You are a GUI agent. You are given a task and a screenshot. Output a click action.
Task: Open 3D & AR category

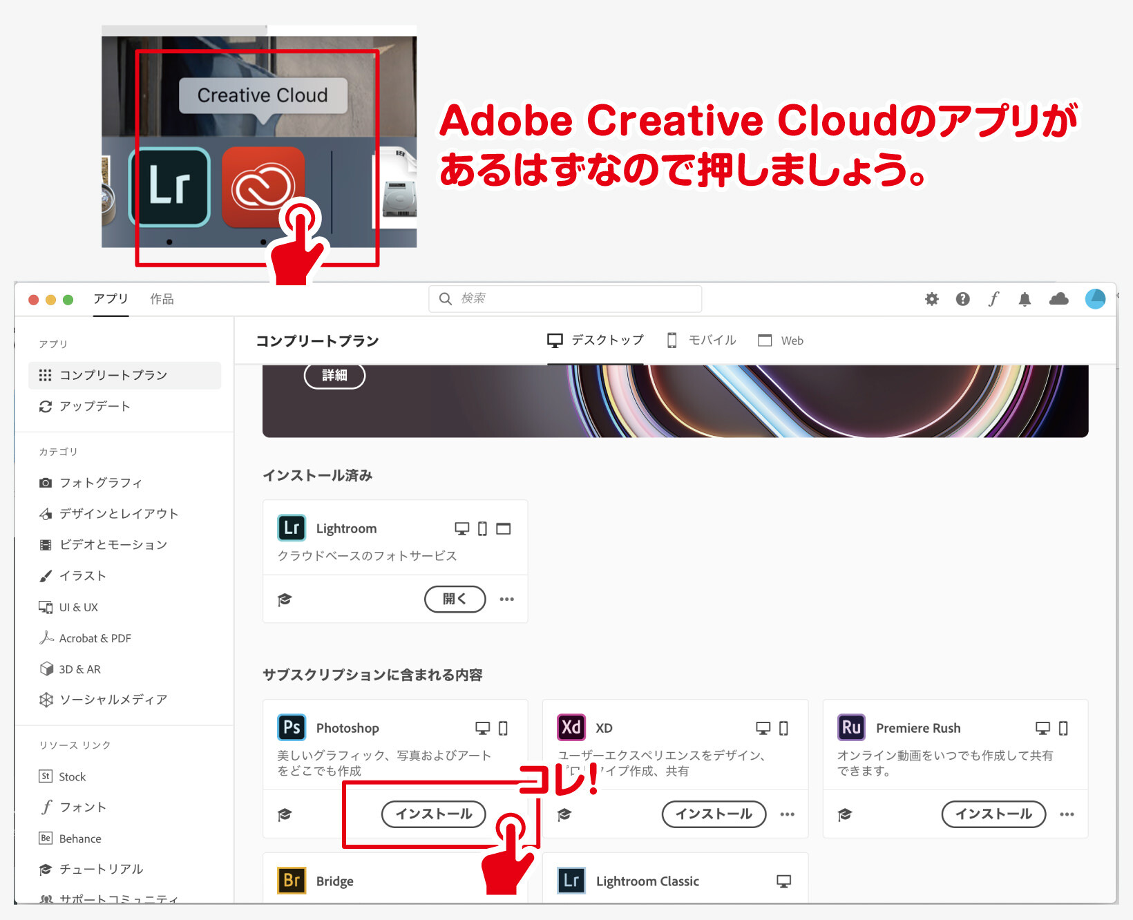(x=70, y=669)
